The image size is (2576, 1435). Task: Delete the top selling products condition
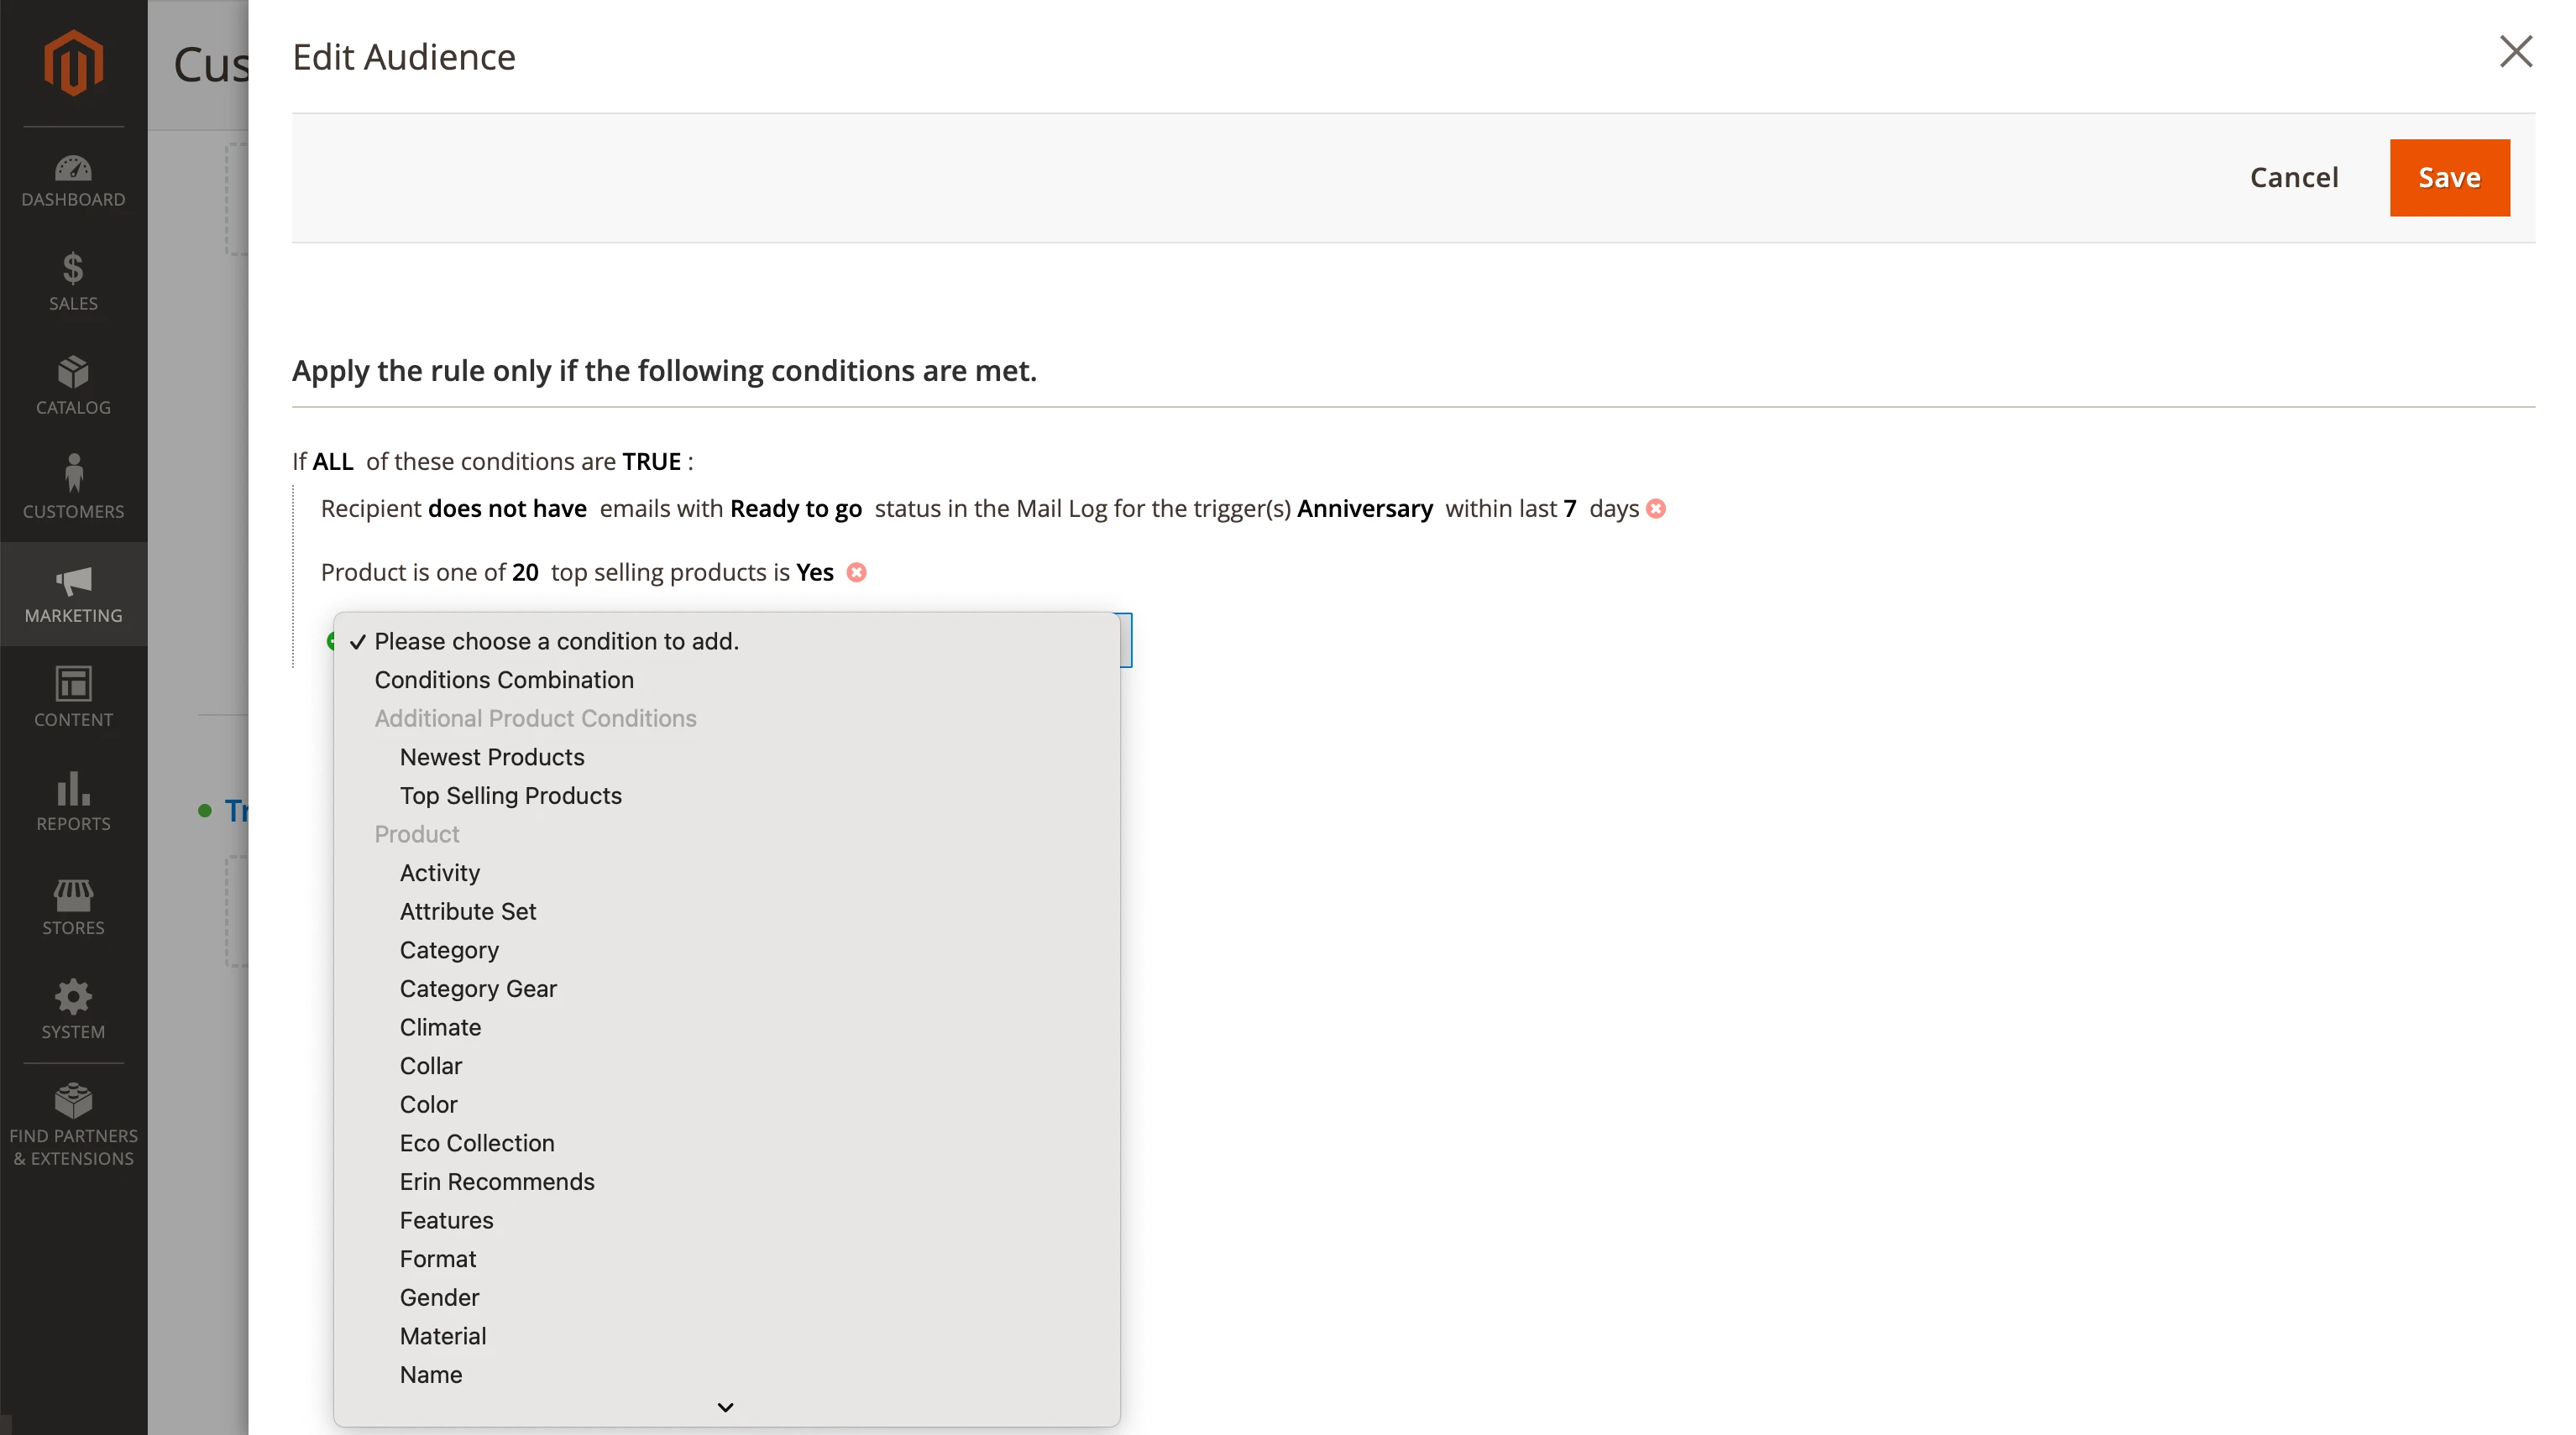(857, 572)
